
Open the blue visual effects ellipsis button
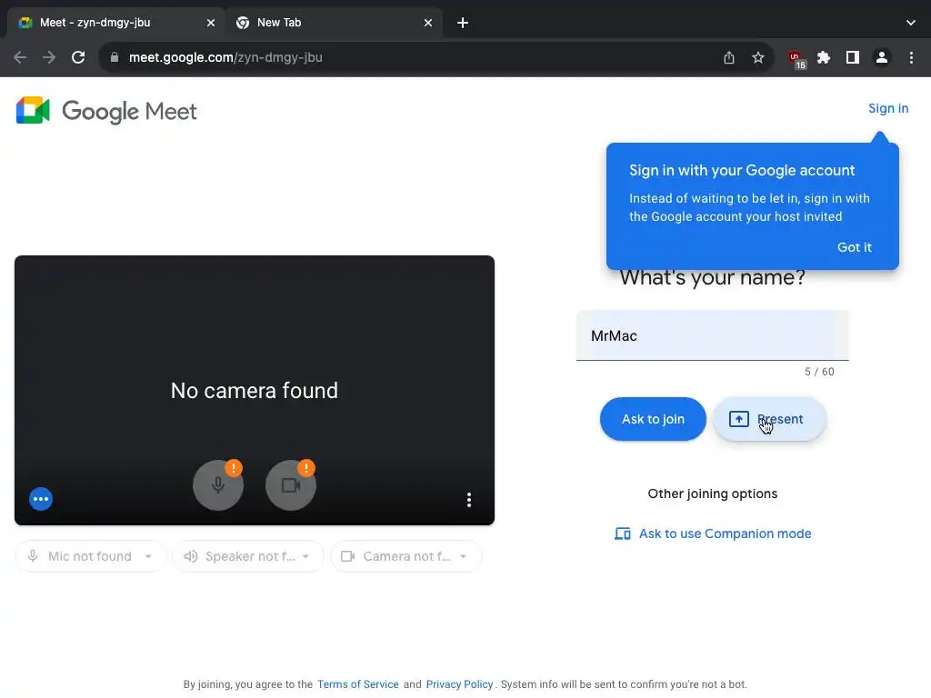[41, 499]
